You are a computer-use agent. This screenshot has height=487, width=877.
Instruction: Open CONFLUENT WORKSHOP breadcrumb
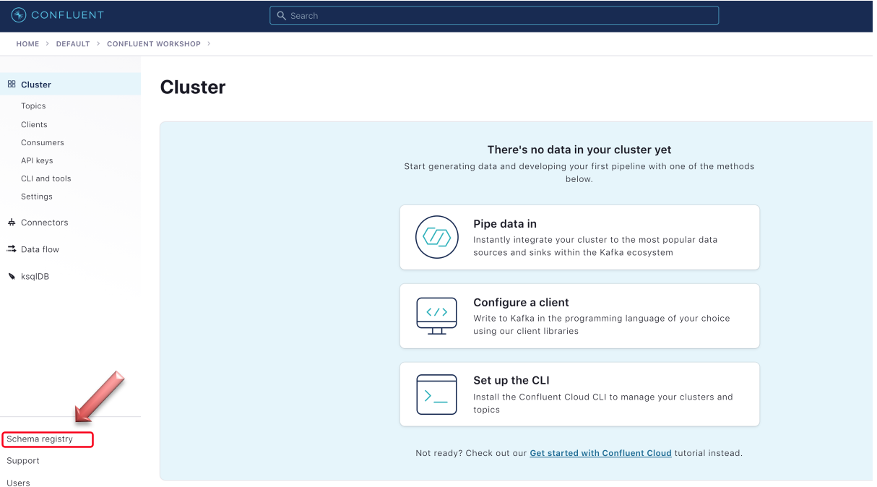point(154,44)
